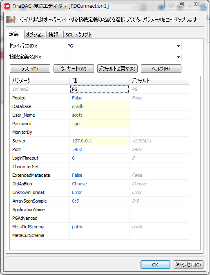This screenshot has width=210, height=275.
Task: Click the Server parameter name
Action: pos(19,141)
